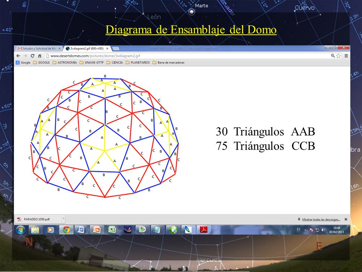Click the network tray icon
Screen dimensions: 362x272
tap(317, 230)
